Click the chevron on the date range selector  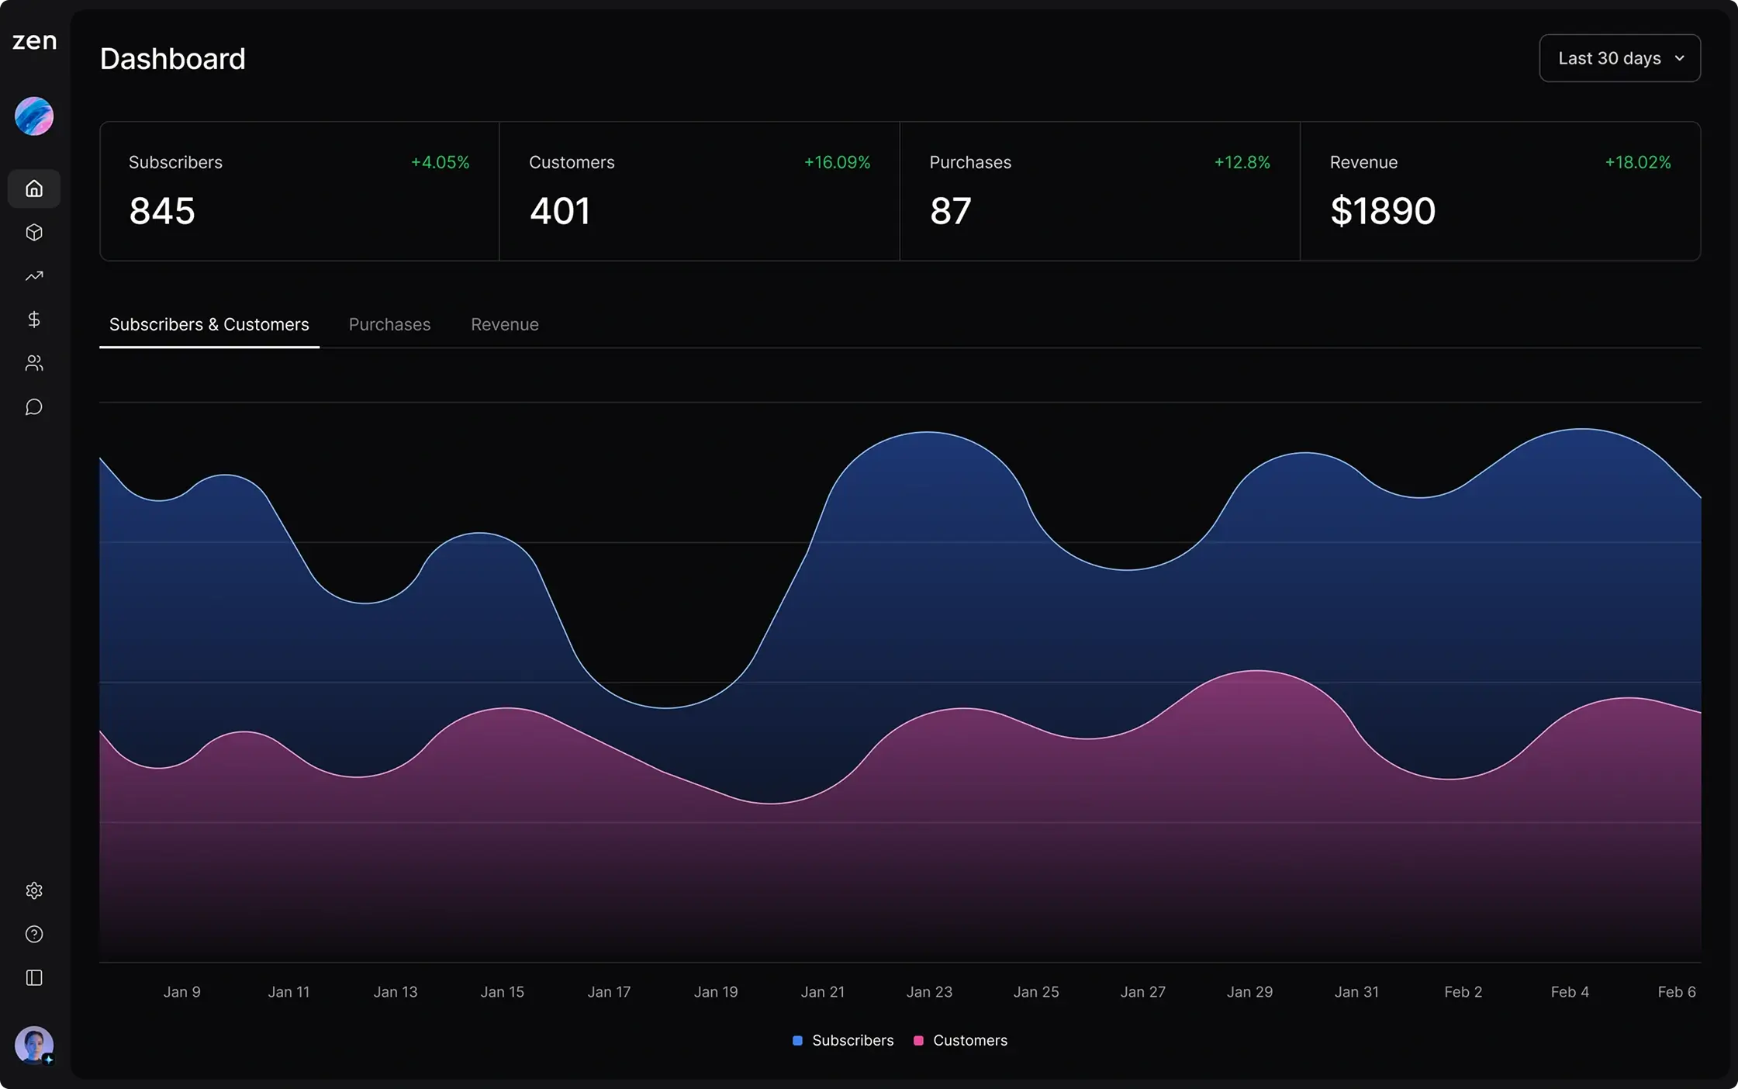(1680, 57)
